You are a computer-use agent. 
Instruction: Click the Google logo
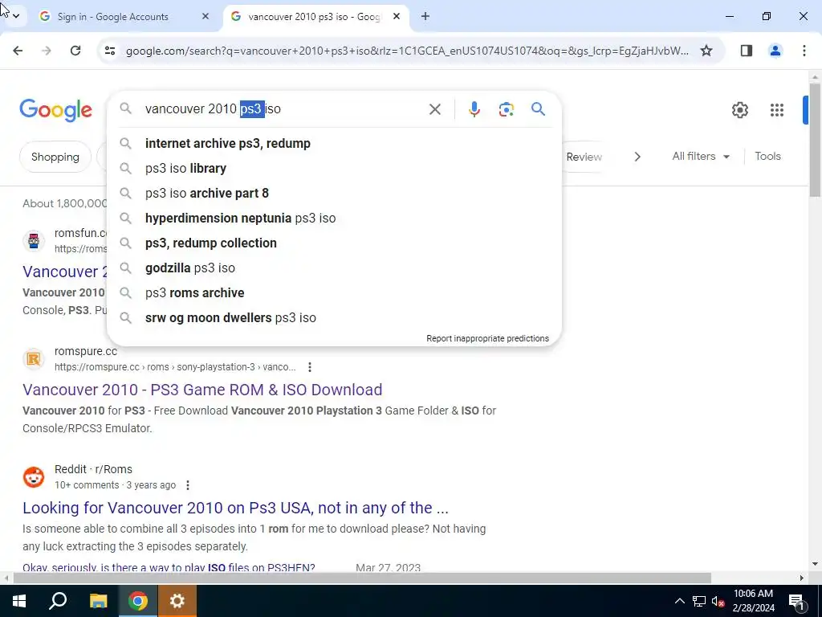coord(55,110)
